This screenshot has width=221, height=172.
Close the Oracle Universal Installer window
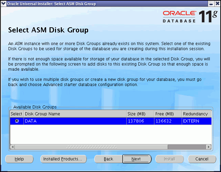pos(217,4)
